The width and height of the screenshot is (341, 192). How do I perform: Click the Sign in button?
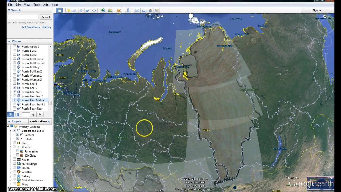click(317, 10)
